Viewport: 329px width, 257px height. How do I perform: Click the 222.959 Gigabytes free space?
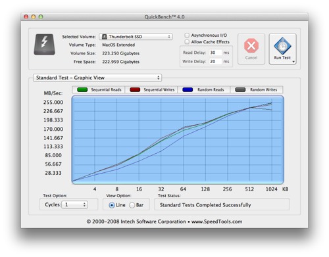coord(120,62)
